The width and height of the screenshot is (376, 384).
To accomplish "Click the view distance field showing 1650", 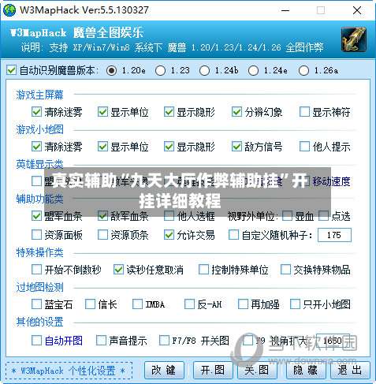I will pos(333,341).
